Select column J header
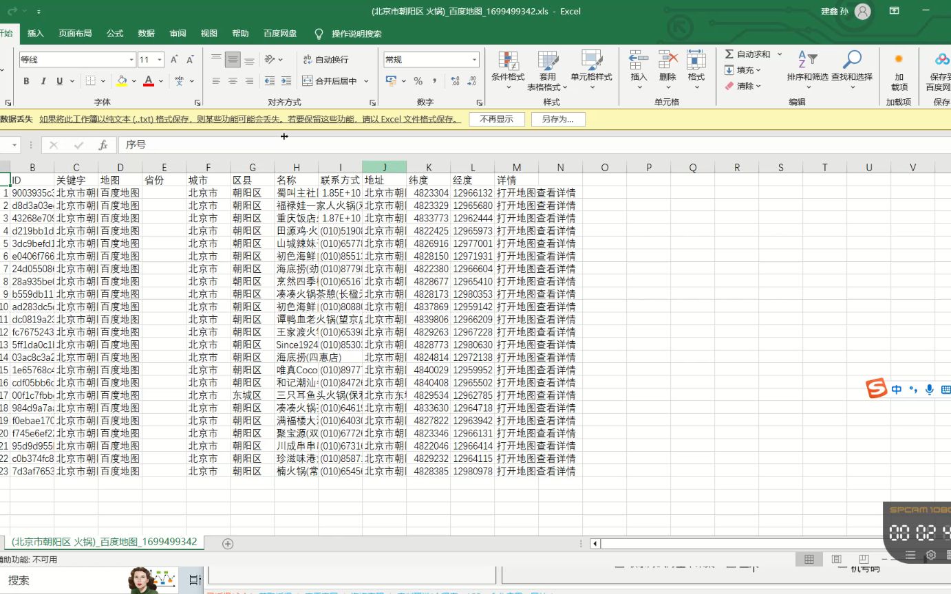The image size is (951, 594). tap(385, 167)
